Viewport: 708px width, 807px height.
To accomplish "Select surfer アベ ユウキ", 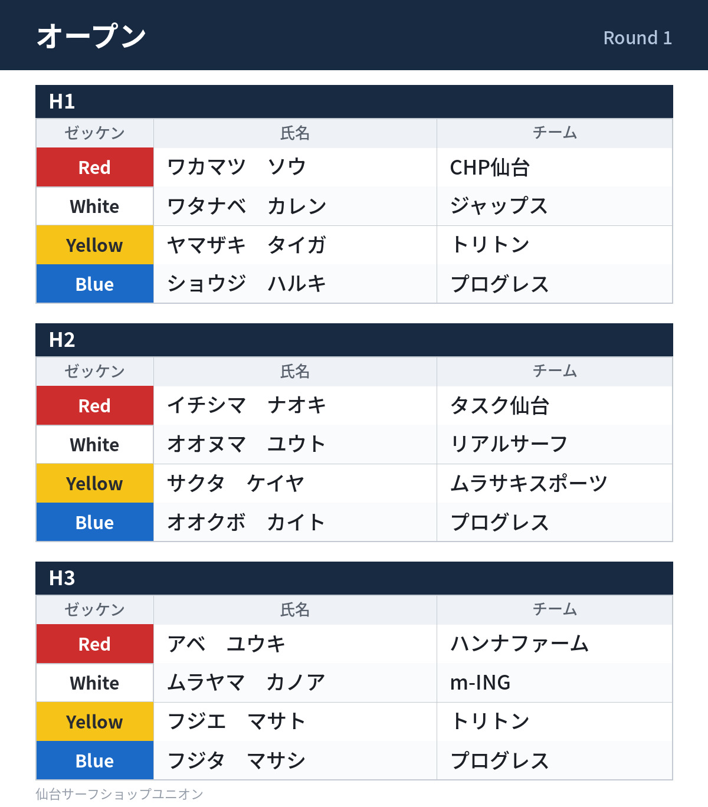I will coord(227,644).
